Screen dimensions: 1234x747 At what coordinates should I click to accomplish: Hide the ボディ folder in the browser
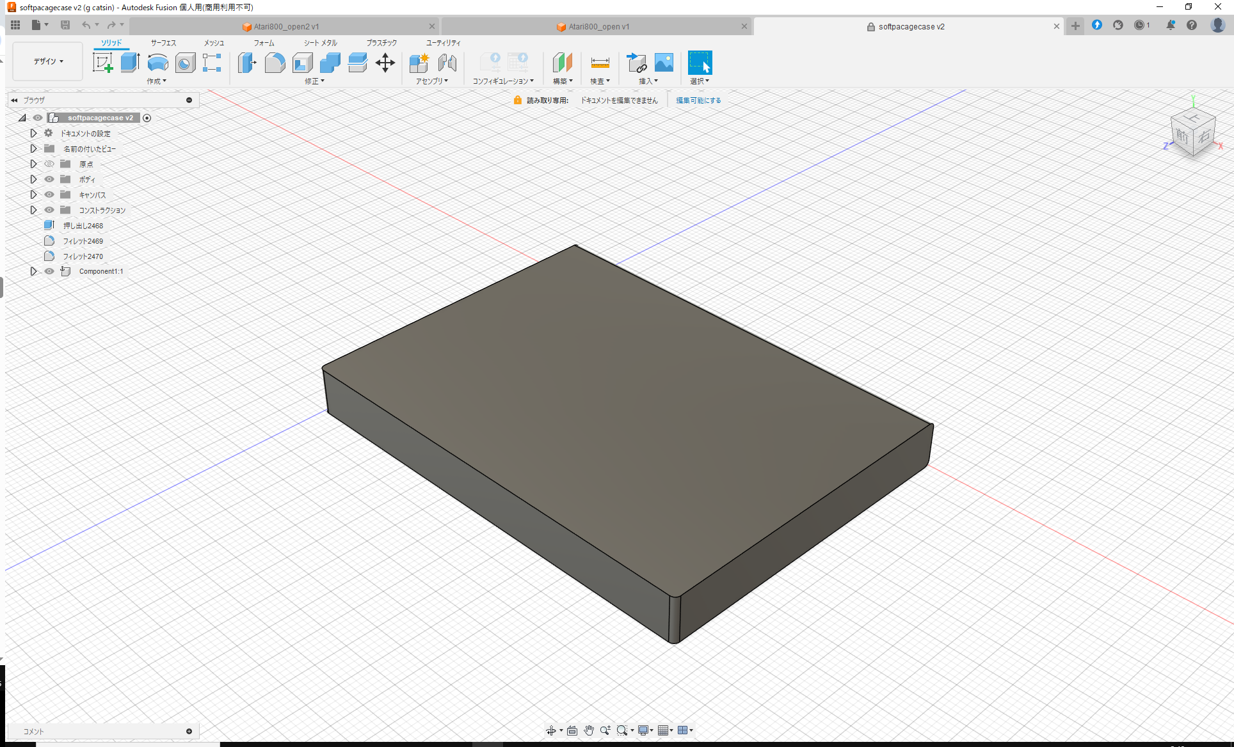(x=49, y=179)
